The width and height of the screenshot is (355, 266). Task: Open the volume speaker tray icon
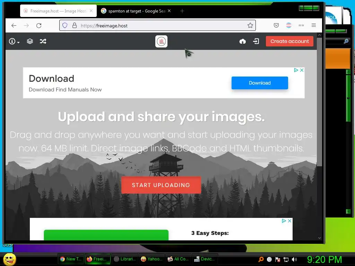[x=294, y=259]
